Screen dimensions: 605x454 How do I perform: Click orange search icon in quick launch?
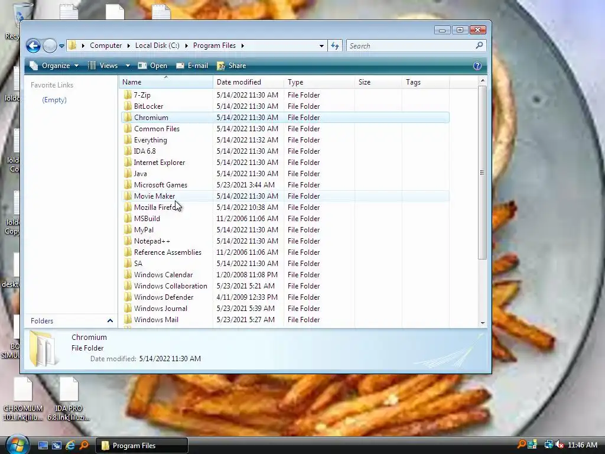tap(84, 446)
